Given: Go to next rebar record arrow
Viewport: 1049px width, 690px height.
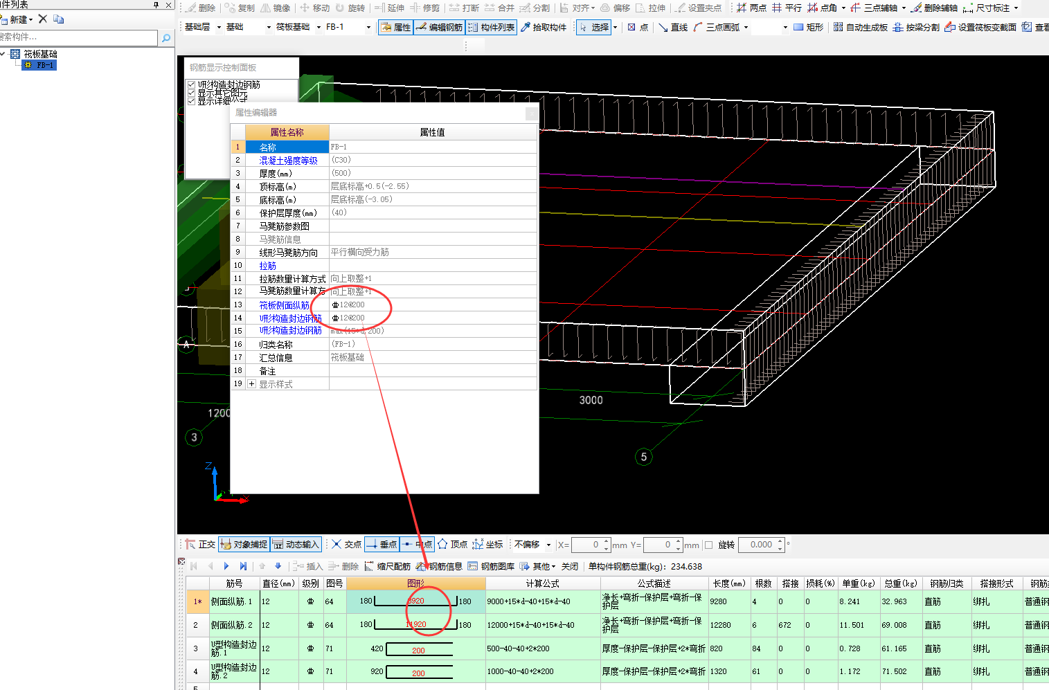Looking at the screenshot, I should [x=226, y=566].
